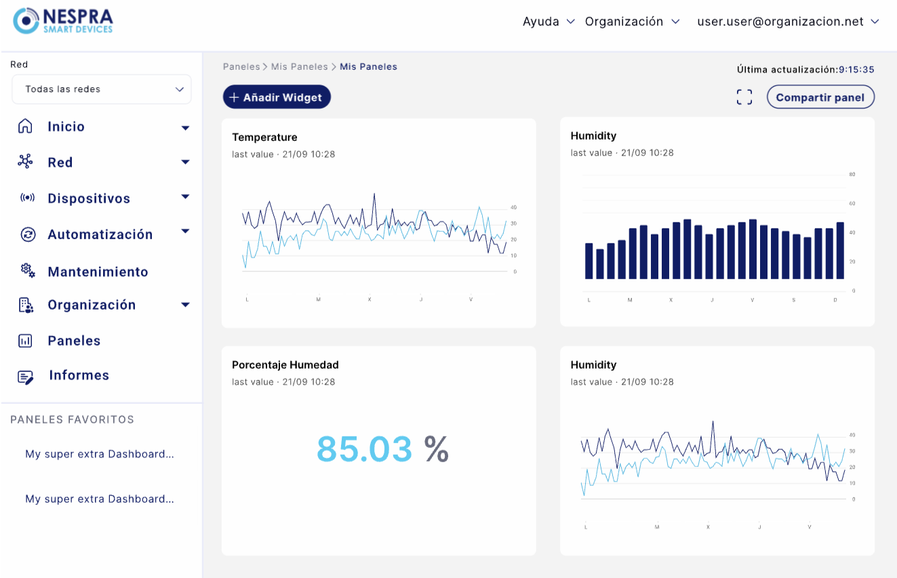897x578 pixels.
Task: Expand the sidebar Organización submenu arrow
Action: [185, 305]
